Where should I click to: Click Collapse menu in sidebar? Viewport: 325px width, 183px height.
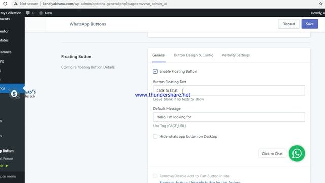8,176
